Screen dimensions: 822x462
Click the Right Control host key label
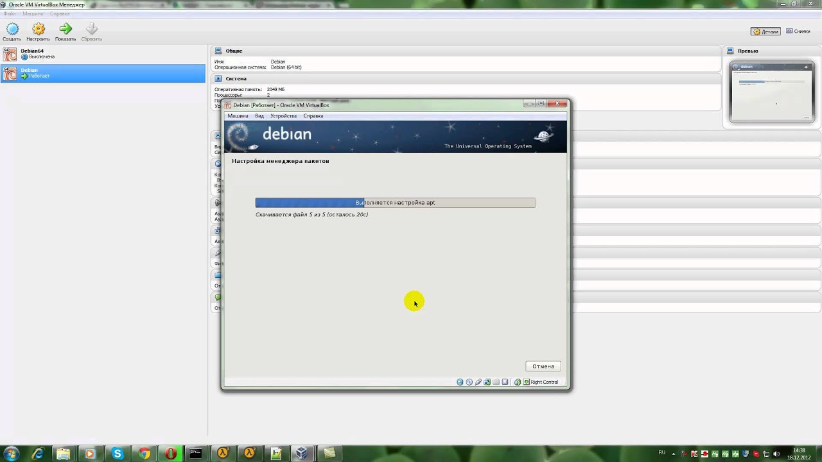[x=545, y=382]
